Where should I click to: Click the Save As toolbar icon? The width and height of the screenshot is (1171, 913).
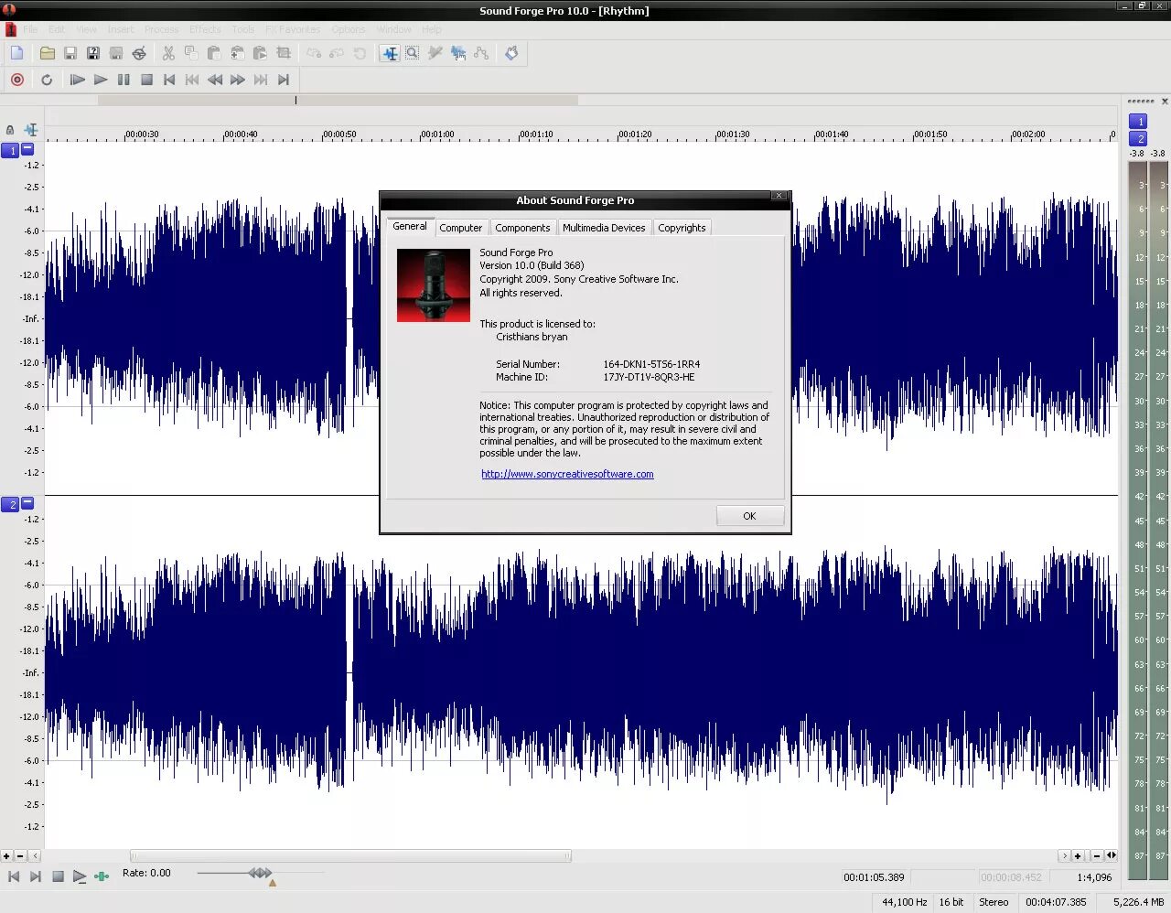(x=93, y=53)
